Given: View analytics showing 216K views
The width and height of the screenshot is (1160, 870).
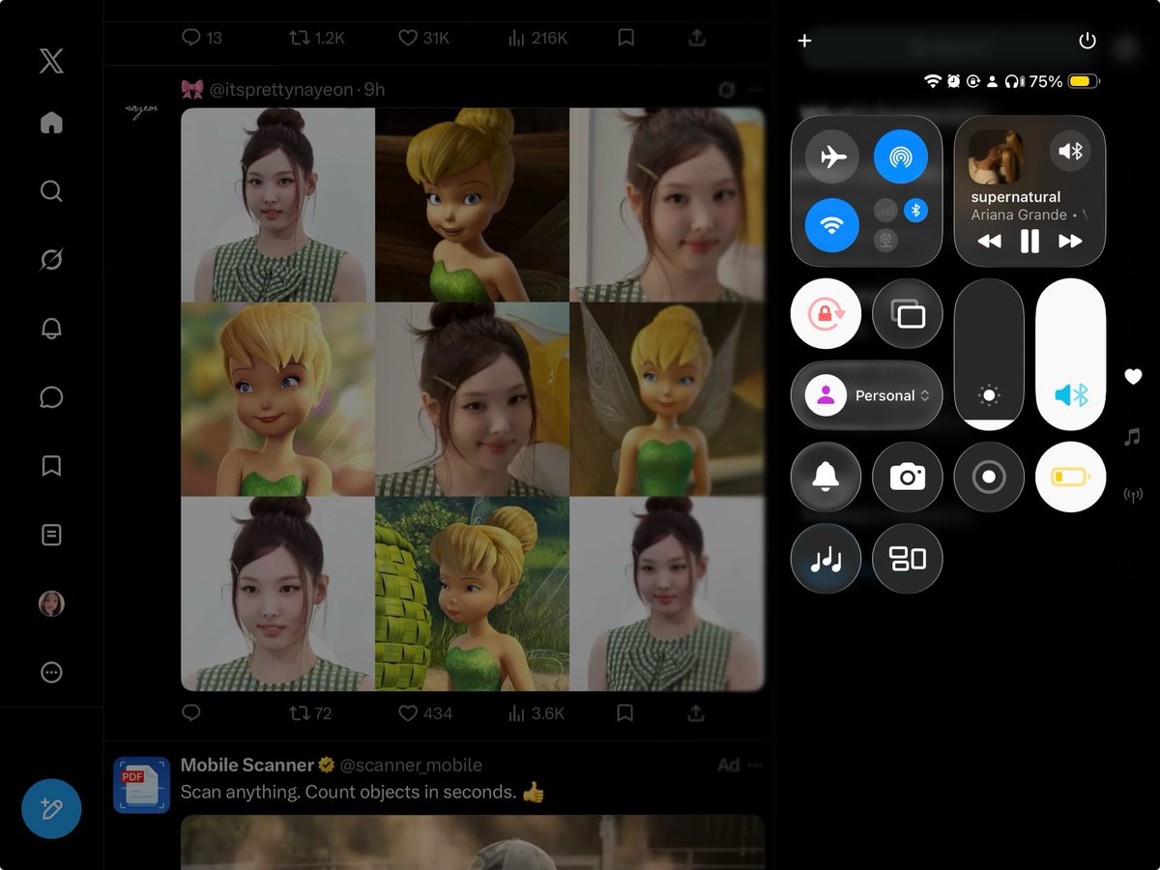Looking at the screenshot, I should (537, 38).
